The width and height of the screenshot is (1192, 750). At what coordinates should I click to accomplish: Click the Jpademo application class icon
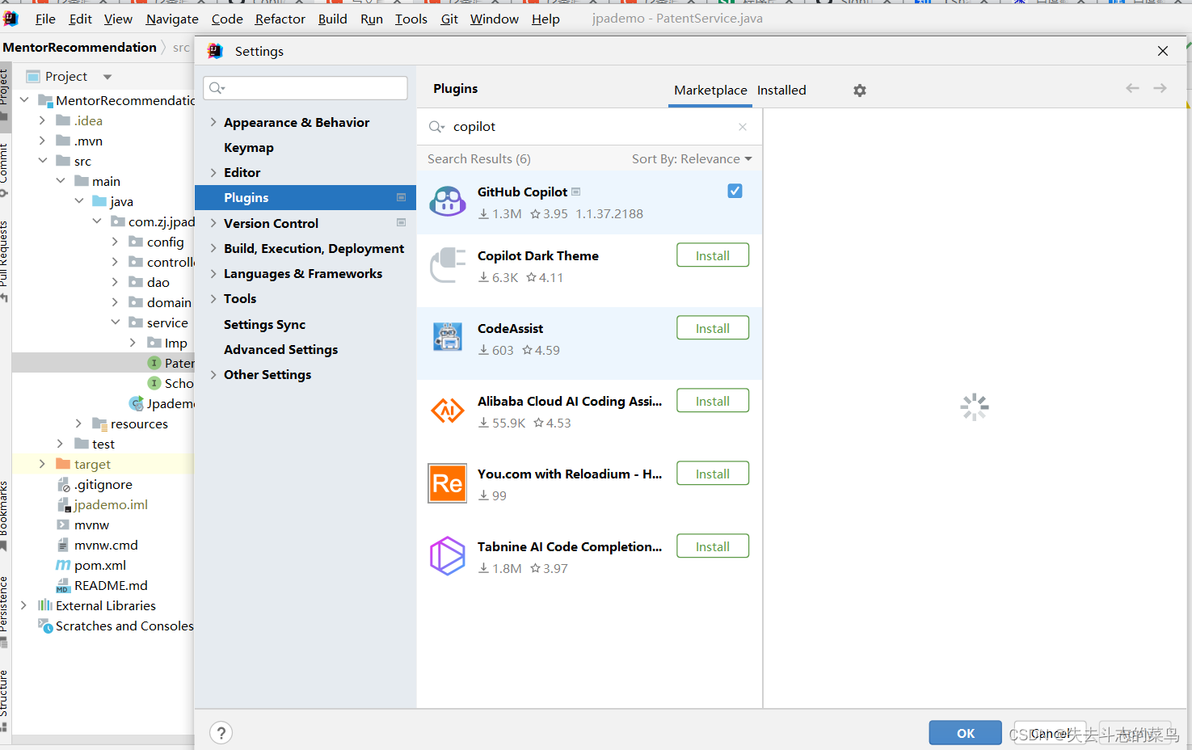pos(137,403)
